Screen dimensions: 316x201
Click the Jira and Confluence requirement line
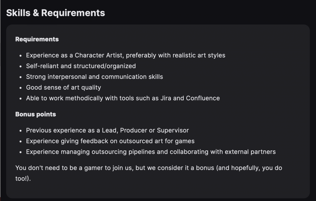click(123, 98)
